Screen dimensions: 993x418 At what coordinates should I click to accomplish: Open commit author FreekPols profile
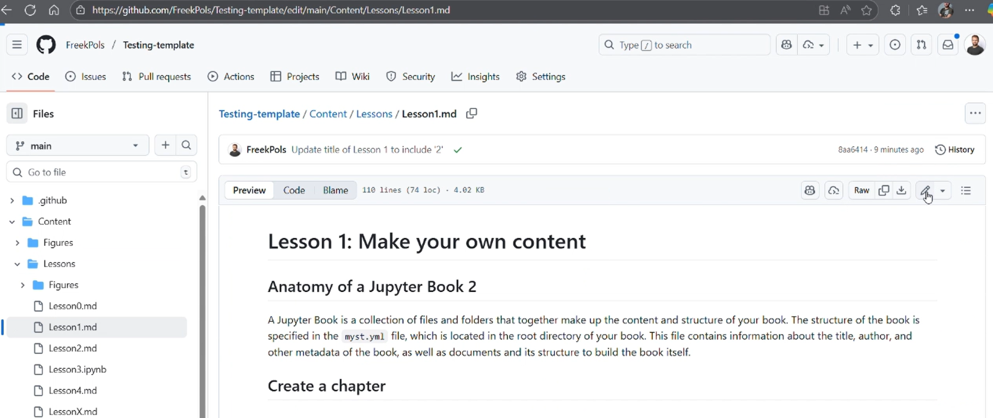pyautogui.click(x=266, y=150)
